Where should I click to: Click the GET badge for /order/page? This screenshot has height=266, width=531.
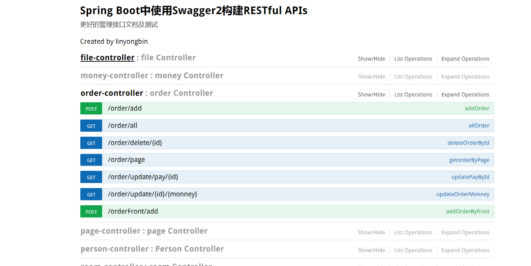point(91,160)
